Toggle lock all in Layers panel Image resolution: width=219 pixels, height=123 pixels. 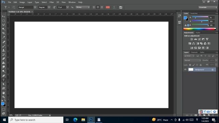pos(201,65)
